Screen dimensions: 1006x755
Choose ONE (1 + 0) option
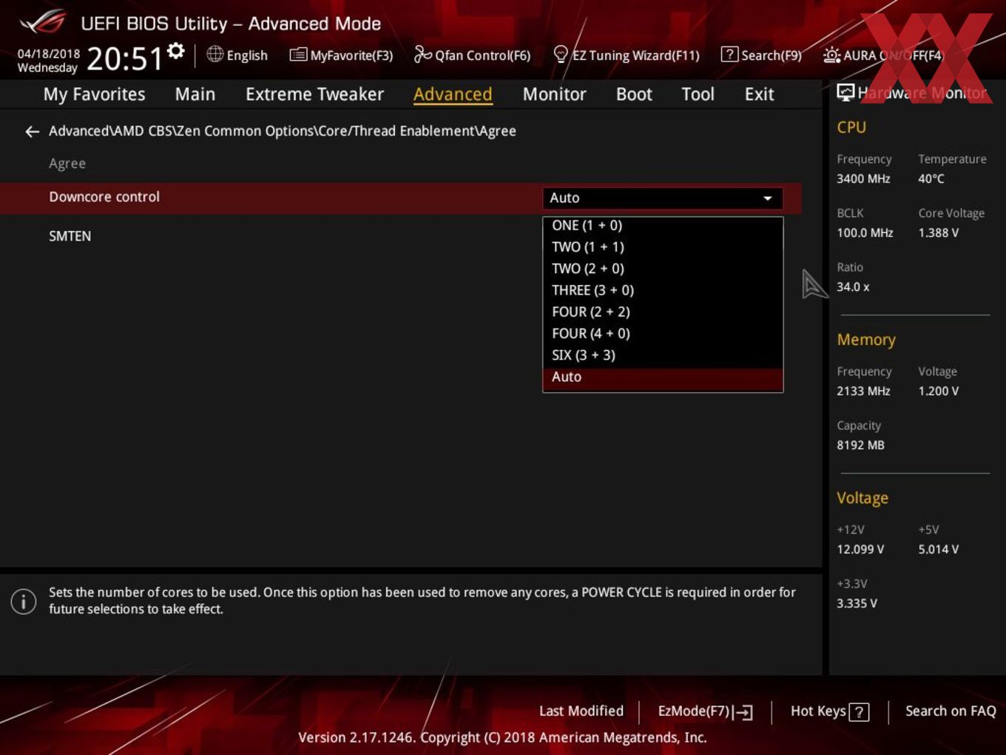click(663, 226)
